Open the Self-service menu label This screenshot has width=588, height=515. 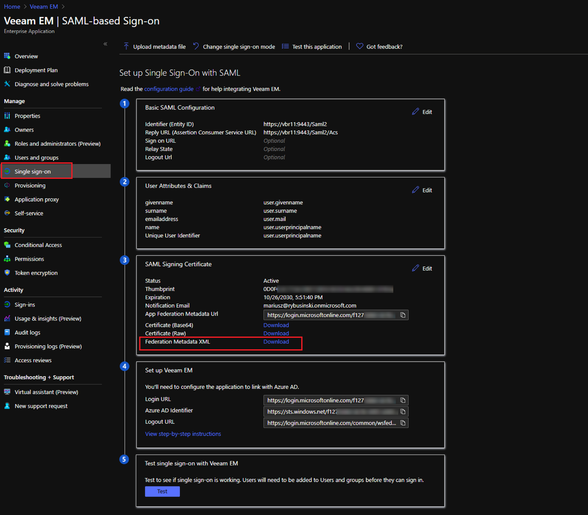click(29, 214)
